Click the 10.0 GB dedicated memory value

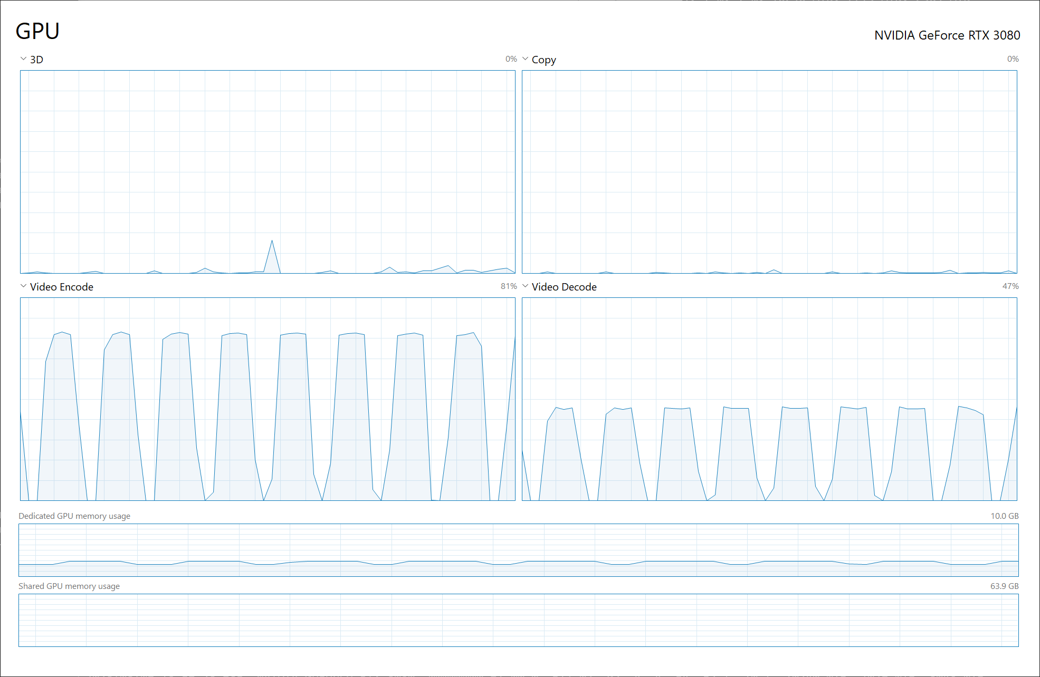(1005, 516)
